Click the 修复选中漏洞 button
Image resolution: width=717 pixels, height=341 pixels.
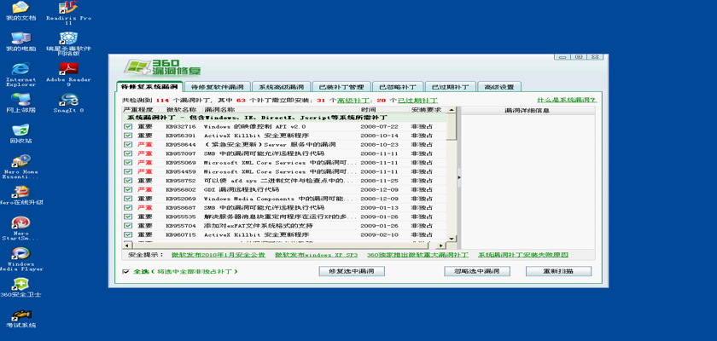pyautogui.click(x=352, y=271)
